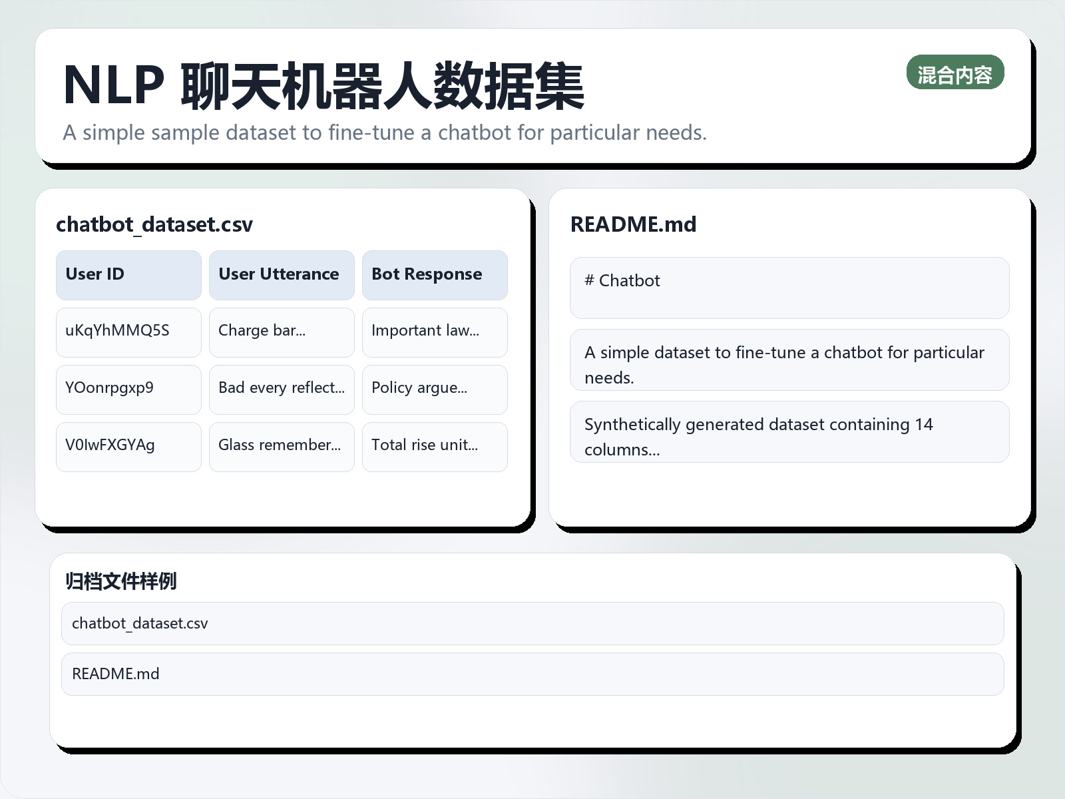The image size is (1065, 799).
Task: Click the User ID column header
Action: pyautogui.click(x=128, y=274)
